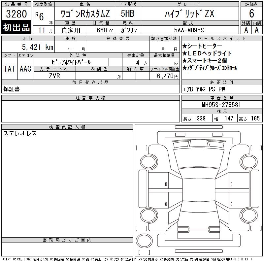This screenshot has width=264, height=264.
Task: Select the 保証書 text entry
Action: 12,89
